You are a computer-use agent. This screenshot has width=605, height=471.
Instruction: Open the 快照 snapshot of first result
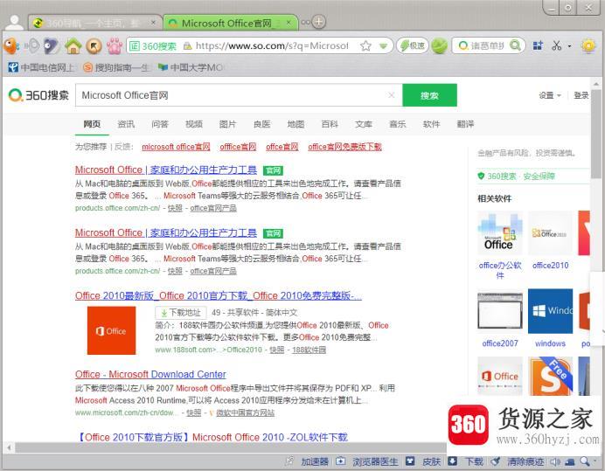[175, 208]
